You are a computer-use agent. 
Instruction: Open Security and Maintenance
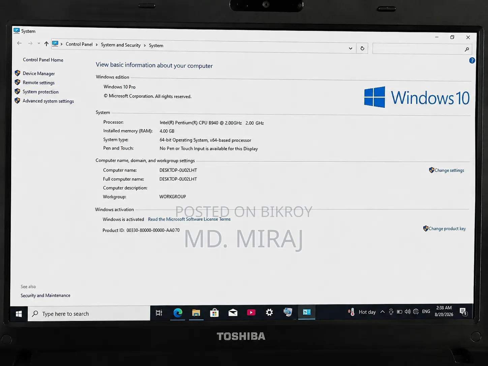coord(45,295)
